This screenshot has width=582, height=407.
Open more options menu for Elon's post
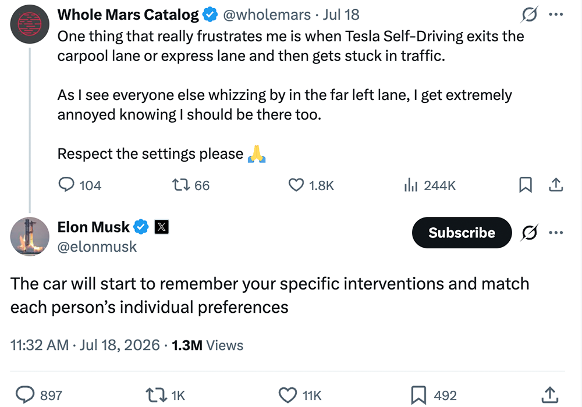point(556,233)
